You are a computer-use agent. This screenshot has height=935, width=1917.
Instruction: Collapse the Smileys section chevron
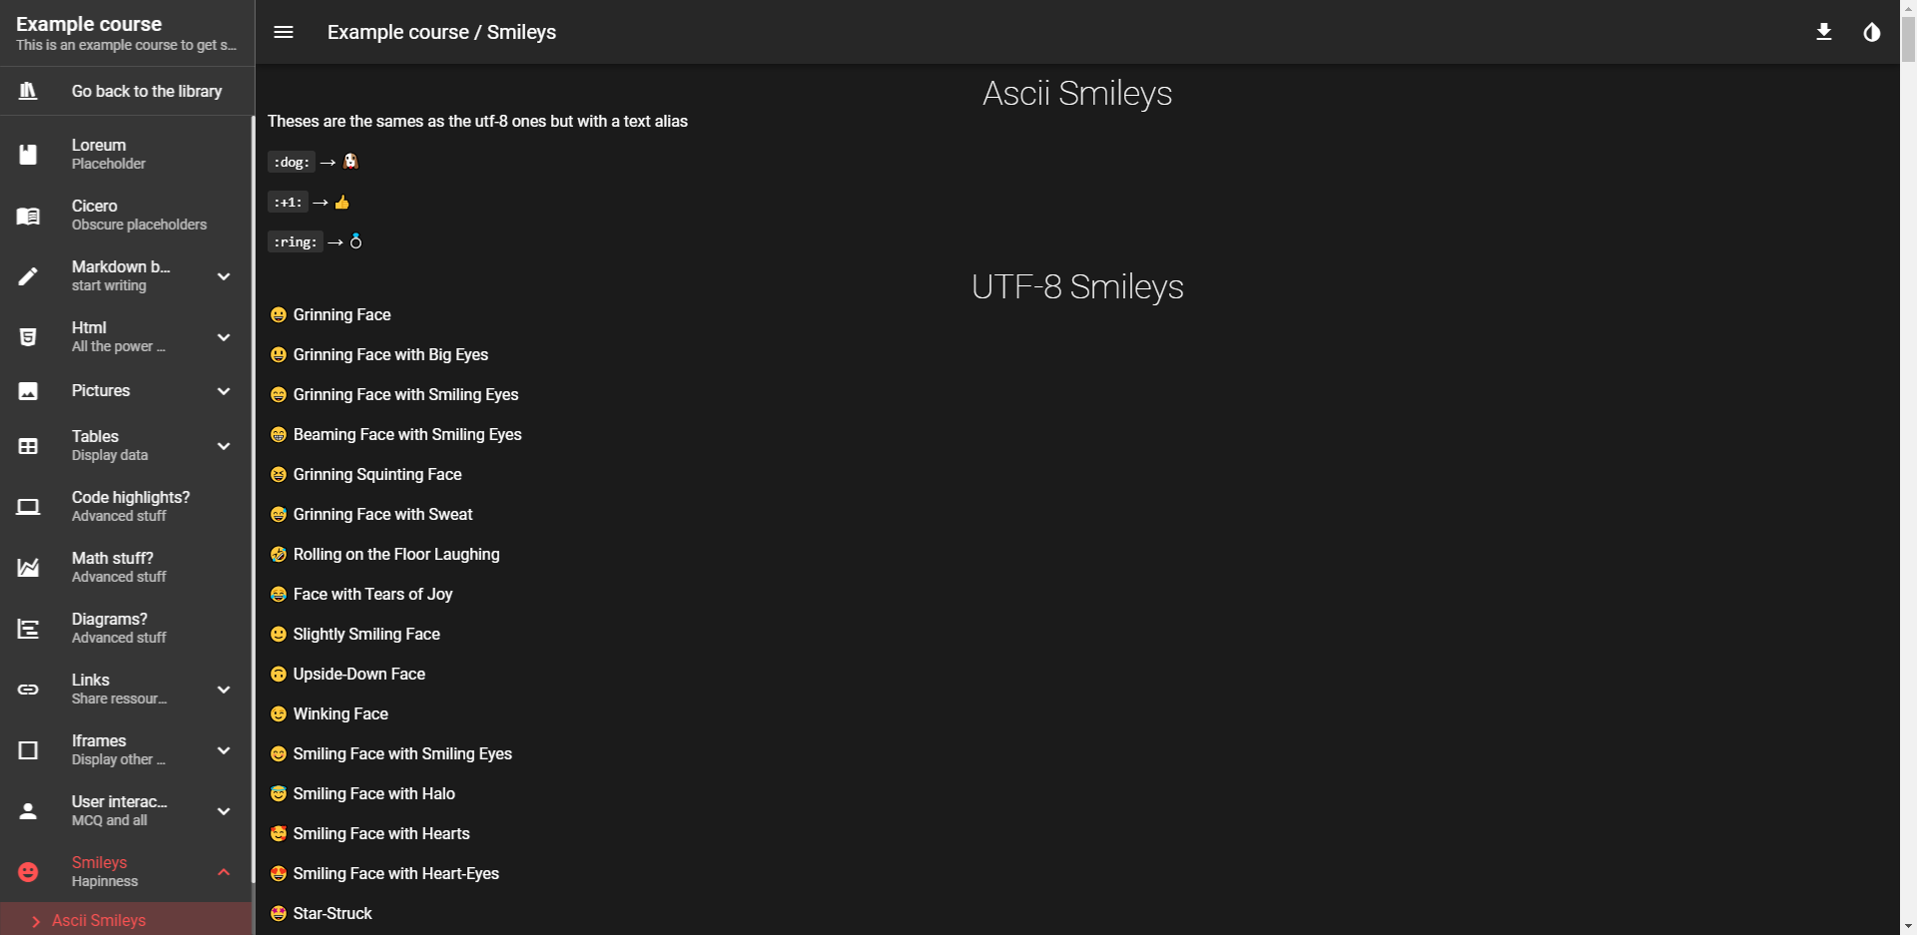click(x=224, y=872)
